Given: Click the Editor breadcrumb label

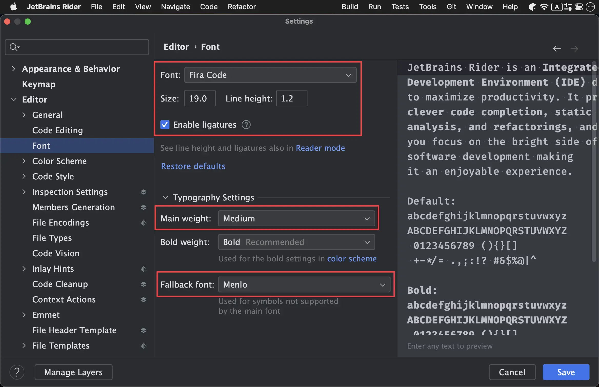Looking at the screenshot, I should 176,47.
